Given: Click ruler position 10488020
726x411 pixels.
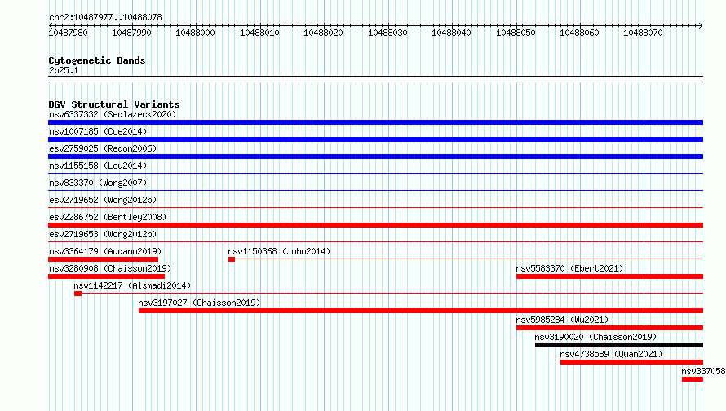Looking at the screenshot, I should (x=323, y=33).
